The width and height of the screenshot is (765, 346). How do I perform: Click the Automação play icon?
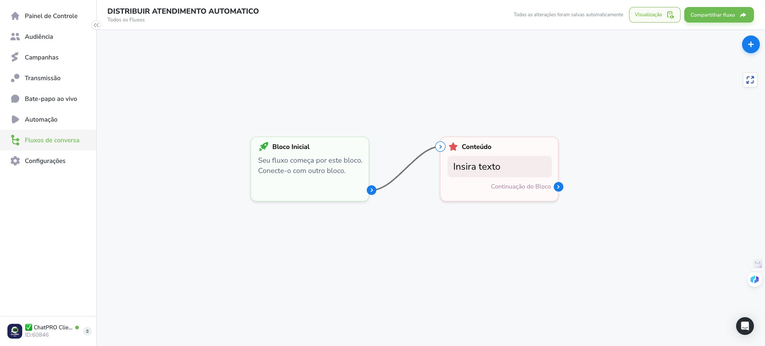tap(15, 119)
